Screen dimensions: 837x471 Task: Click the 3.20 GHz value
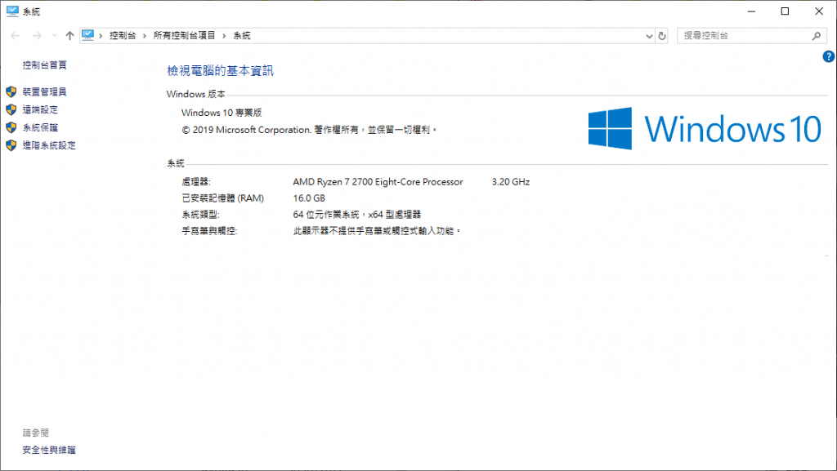coord(511,182)
